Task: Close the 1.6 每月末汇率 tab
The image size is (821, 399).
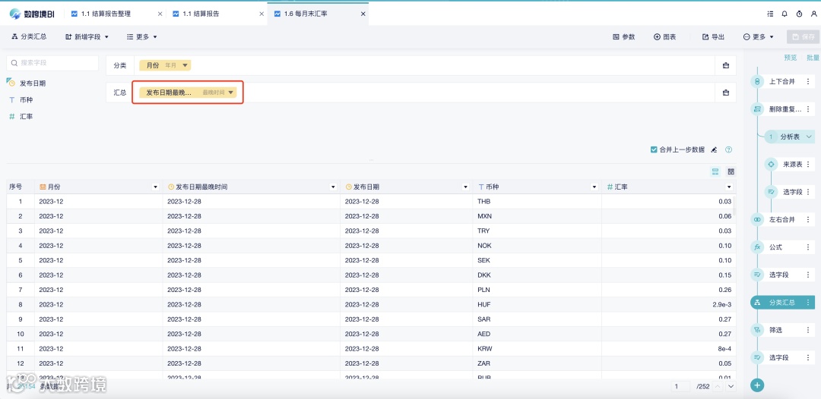Action: coord(363,14)
